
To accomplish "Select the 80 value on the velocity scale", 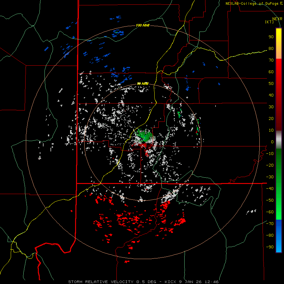I will 271,49.
